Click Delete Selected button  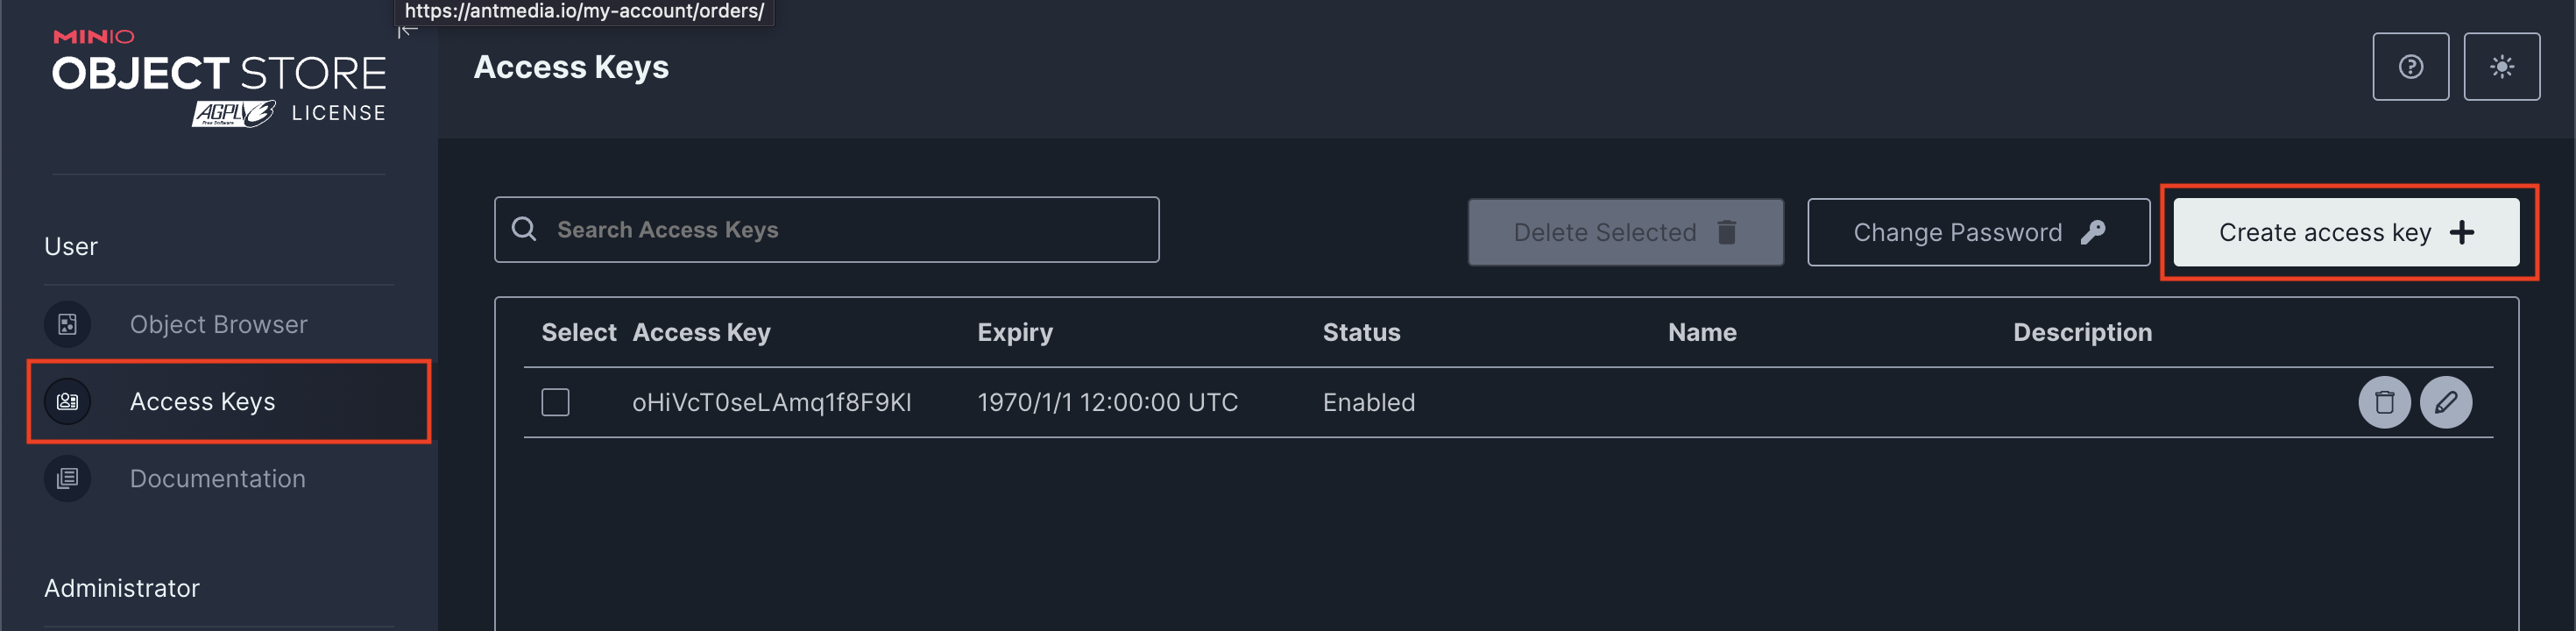(1625, 232)
